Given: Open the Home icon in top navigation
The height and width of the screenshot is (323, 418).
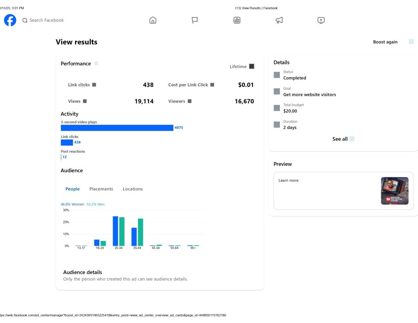Looking at the screenshot, I should coord(153,20).
